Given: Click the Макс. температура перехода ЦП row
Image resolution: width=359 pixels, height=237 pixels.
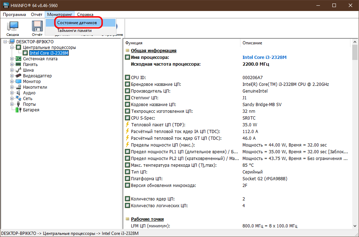Looking at the screenshot, I should click(x=237, y=165).
